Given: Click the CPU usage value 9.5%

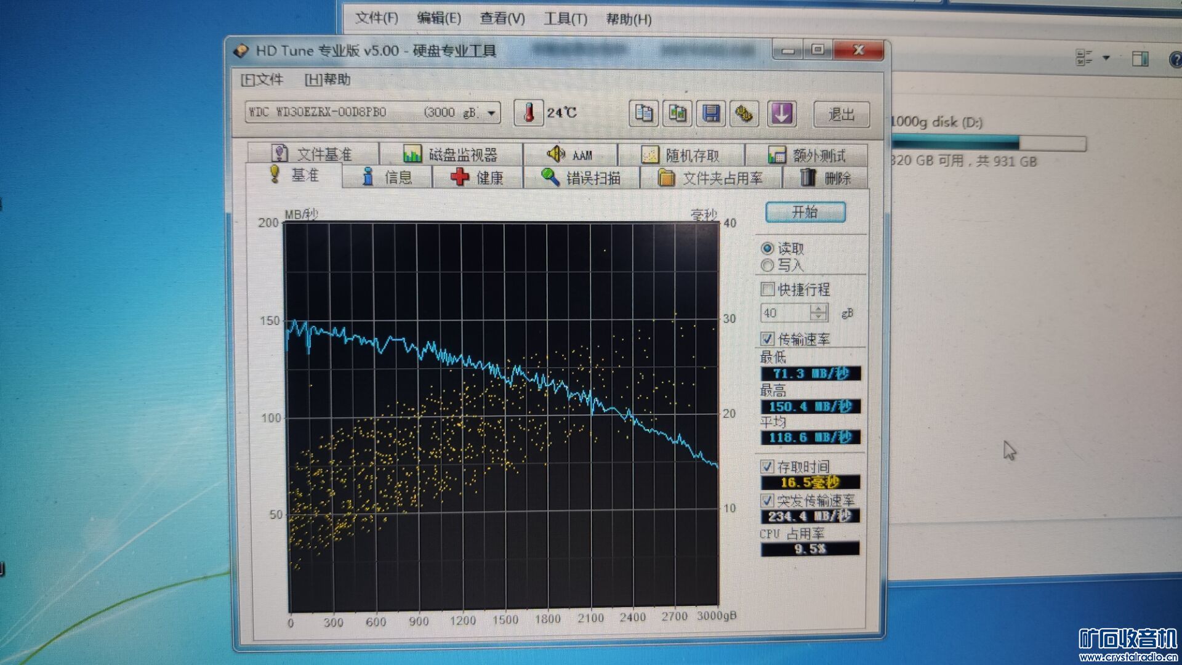Looking at the screenshot, I should point(810,549).
